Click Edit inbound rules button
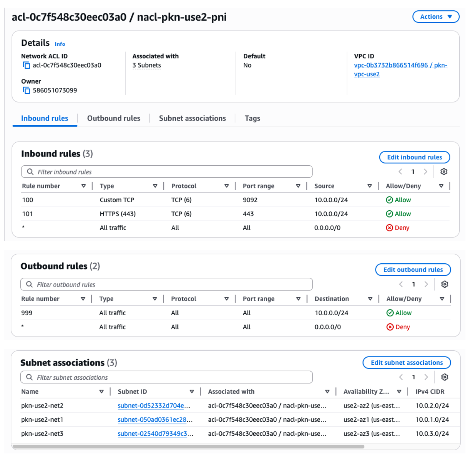467x461 pixels. [x=414, y=157]
